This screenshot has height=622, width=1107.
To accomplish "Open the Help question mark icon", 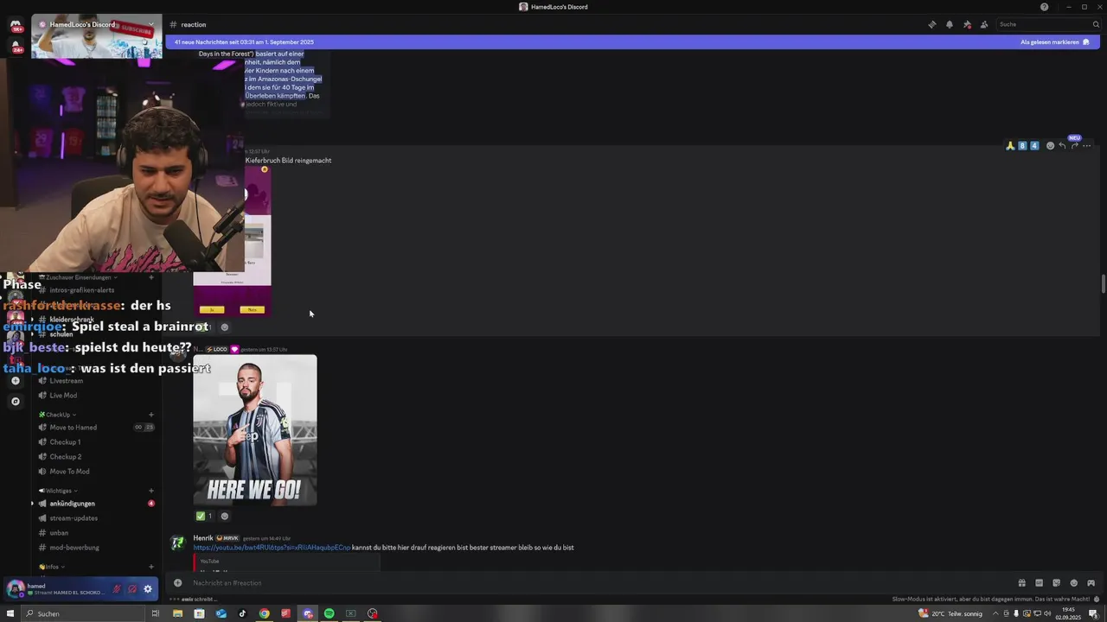I will tap(1044, 7).
